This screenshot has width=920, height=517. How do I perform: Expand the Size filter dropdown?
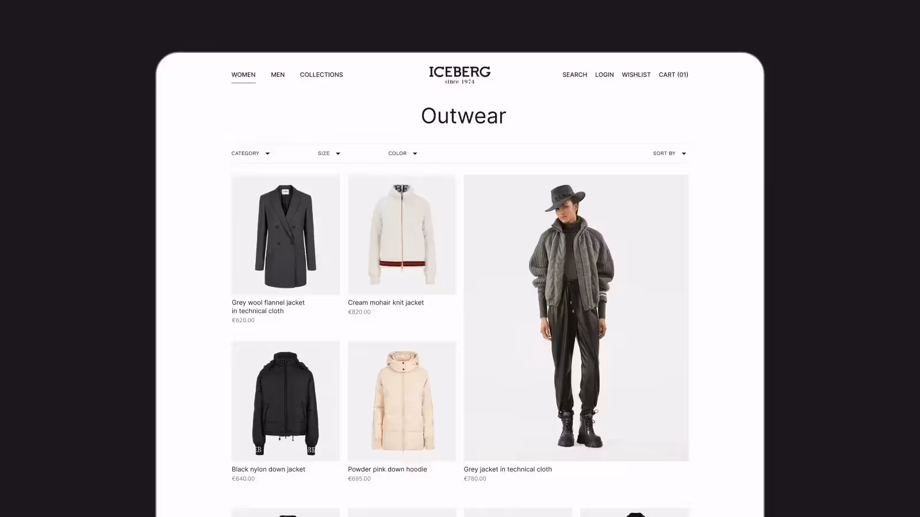point(329,153)
